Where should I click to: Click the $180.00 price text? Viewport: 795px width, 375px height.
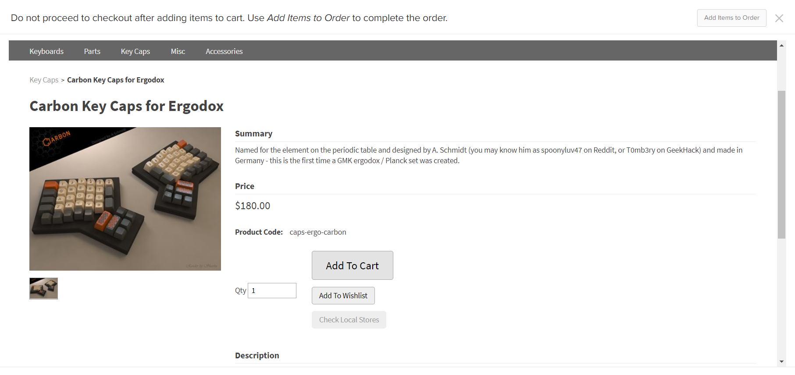click(x=253, y=206)
